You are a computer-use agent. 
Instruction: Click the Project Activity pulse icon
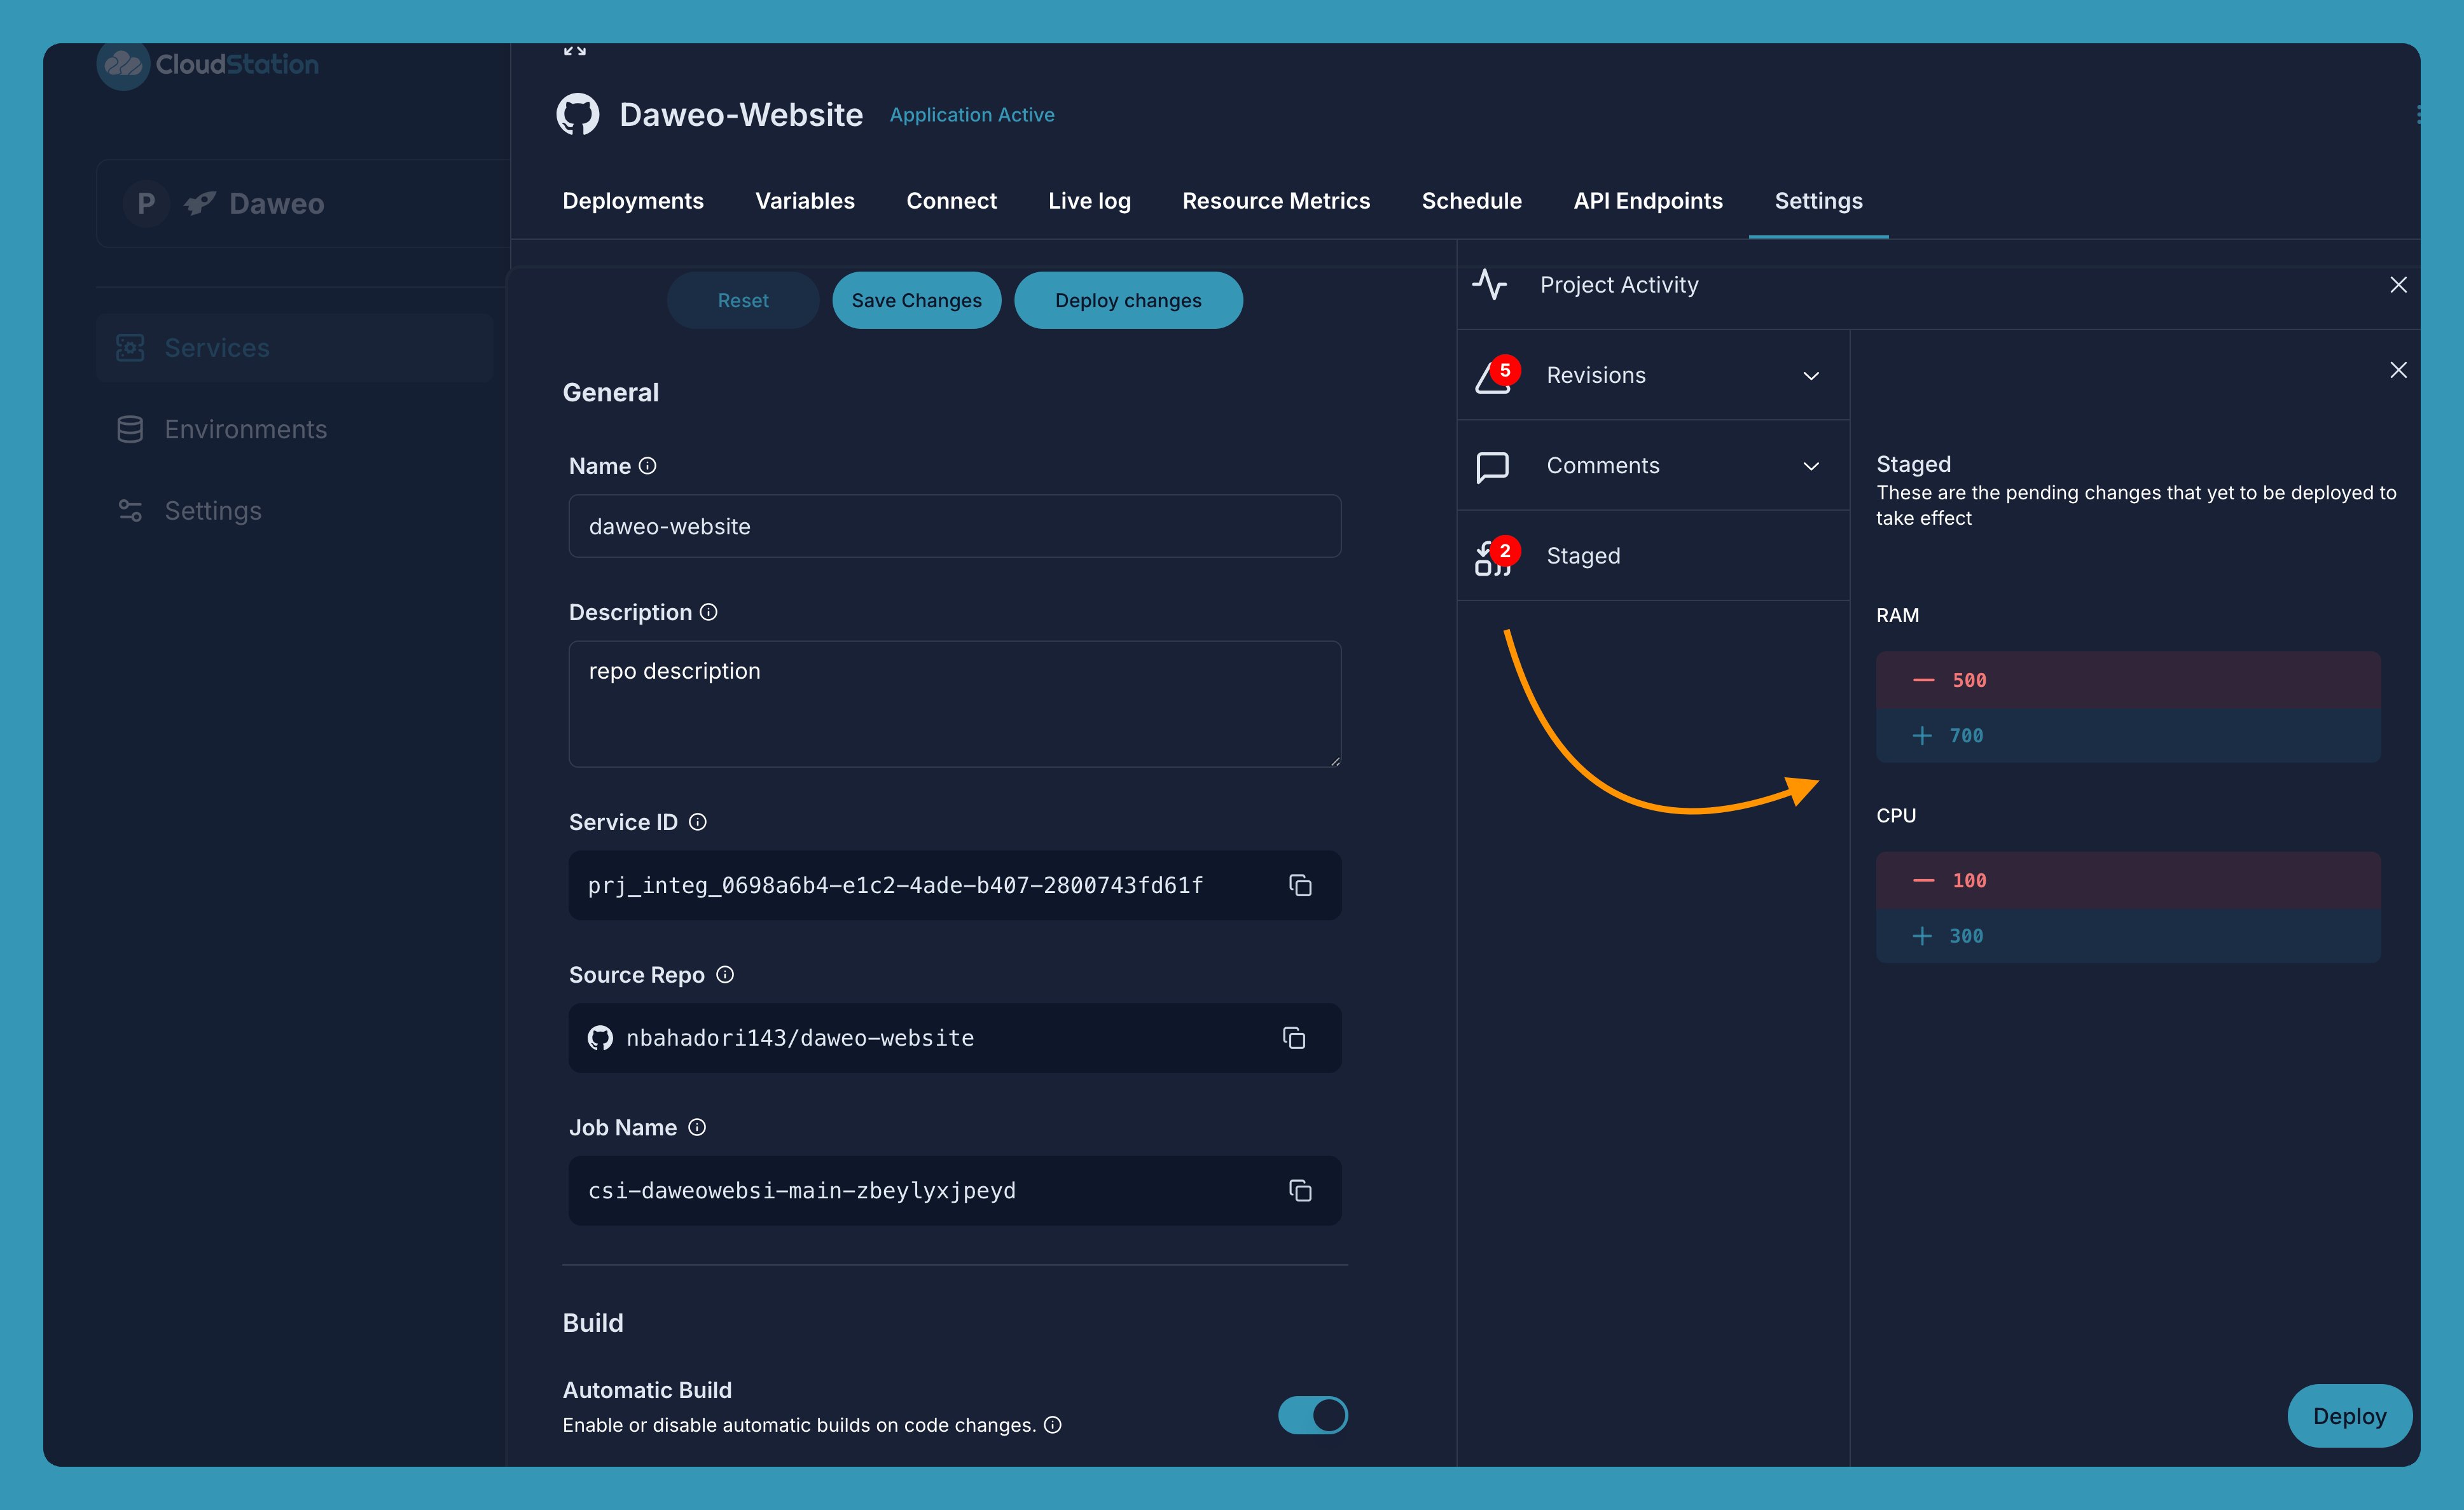[x=1490, y=285]
